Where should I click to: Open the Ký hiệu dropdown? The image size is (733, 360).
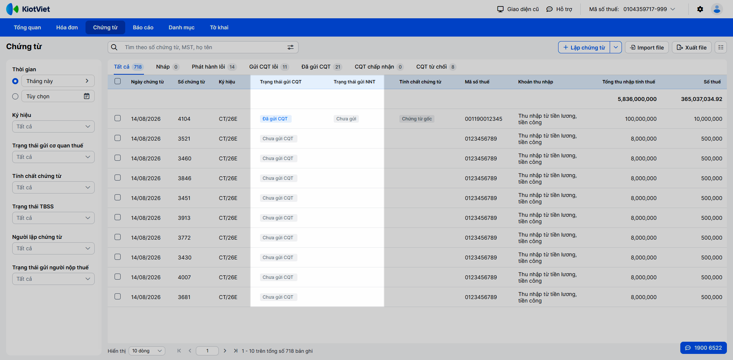pos(53,126)
